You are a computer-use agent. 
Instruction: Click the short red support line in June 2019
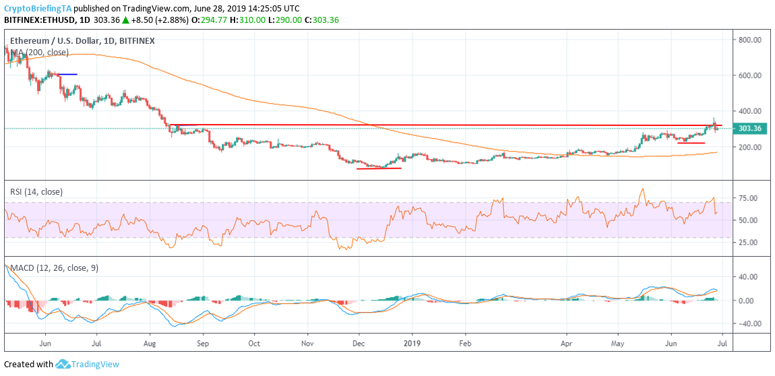pyautogui.click(x=691, y=143)
